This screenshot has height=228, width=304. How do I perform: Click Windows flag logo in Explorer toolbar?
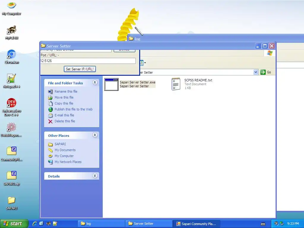point(270,53)
